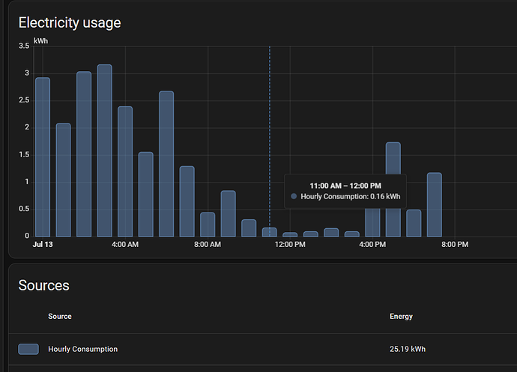Click the Energy column header
This screenshot has height=372, width=517.
click(x=401, y=317)
